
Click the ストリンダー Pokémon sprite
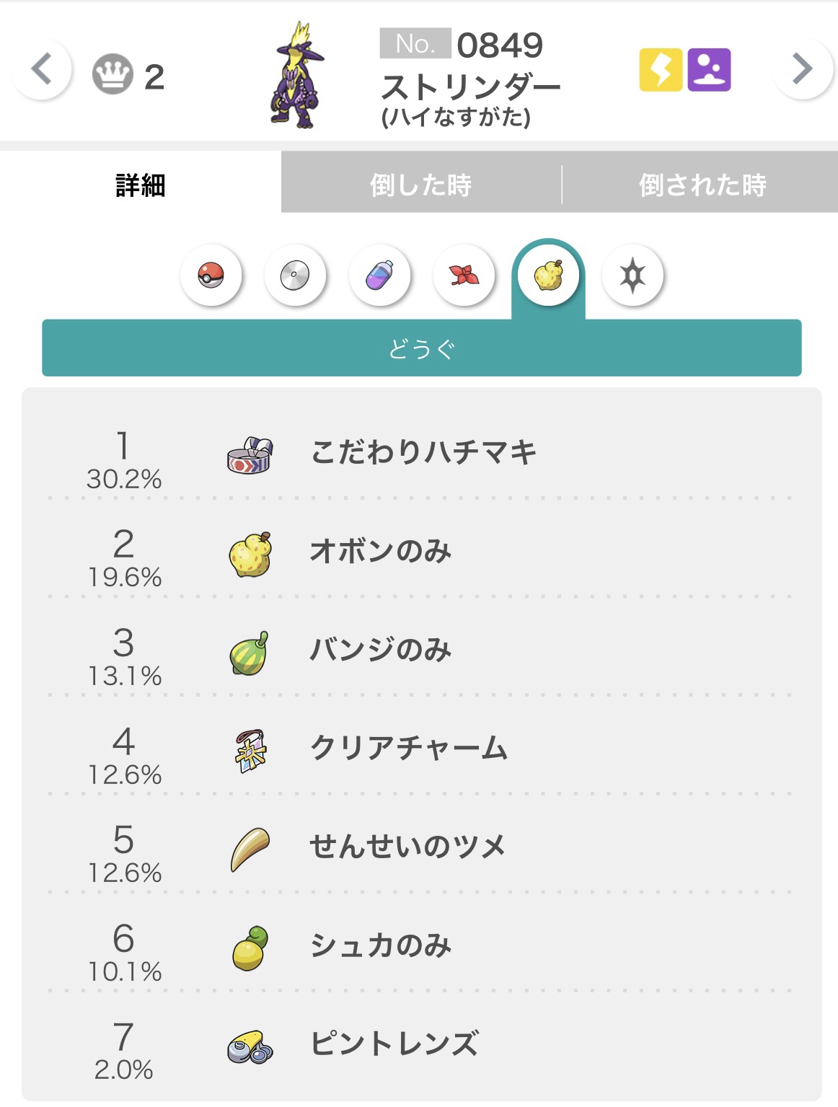[x=297, y=75]
